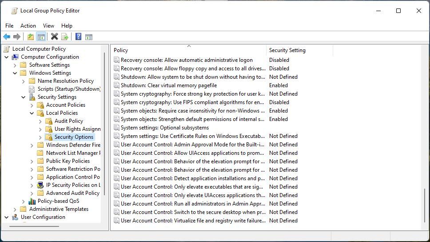Select 'System cryptography: Force strong key protection' policy
The height and width of the screenshot is (242, 430).
coord(193,94)
